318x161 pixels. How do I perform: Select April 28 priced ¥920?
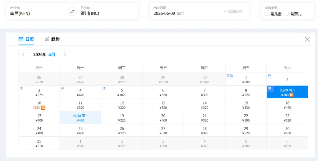pyautogui.click(x=122, y=79)
